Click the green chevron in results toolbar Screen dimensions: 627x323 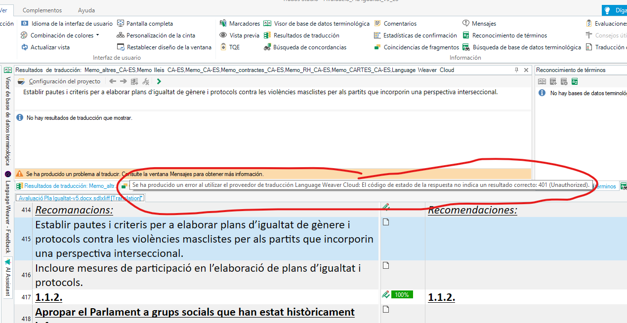[159, 81]
